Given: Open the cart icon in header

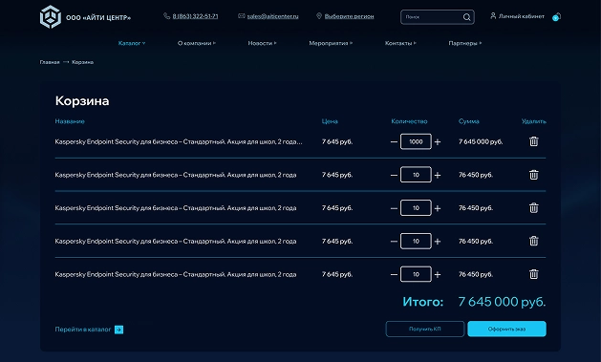Looking at the screenshot, I should pos(556,17).
